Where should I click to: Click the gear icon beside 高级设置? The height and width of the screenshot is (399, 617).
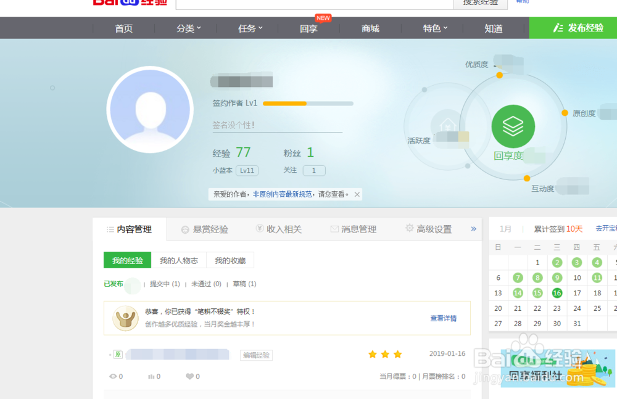[408, 228]
